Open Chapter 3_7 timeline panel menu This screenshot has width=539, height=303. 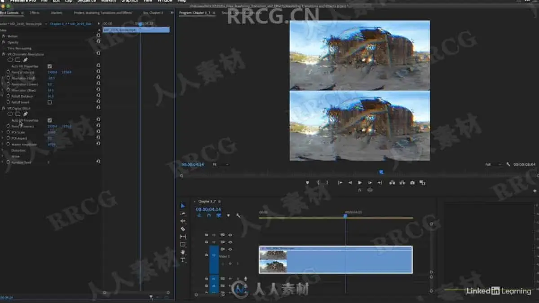pyautogui.click(x=219, y=202)
